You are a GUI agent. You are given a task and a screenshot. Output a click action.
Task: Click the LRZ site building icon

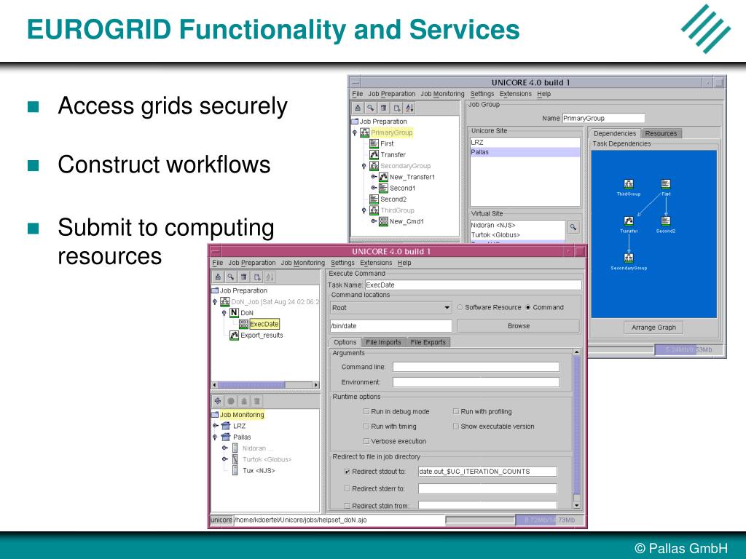(x=226, y=426)
